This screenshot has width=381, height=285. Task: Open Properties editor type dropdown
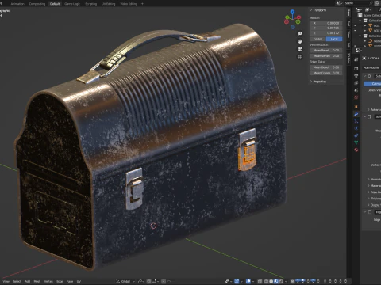click(358, 50)
